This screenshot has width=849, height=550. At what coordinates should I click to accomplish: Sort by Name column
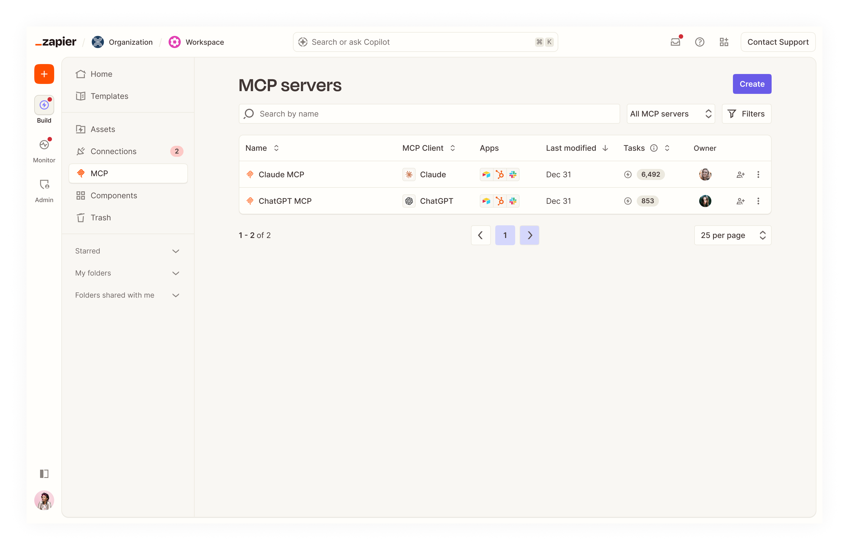[x=276, y=148]
